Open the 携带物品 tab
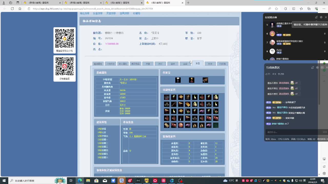328x184 pixels. tap(135, 64)
